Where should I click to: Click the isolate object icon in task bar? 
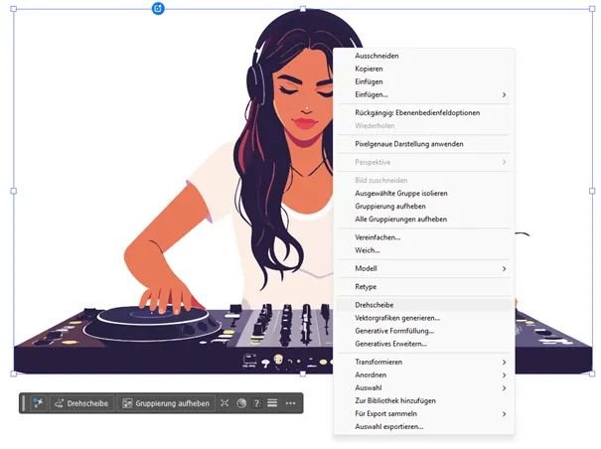[x=225, y=403]
